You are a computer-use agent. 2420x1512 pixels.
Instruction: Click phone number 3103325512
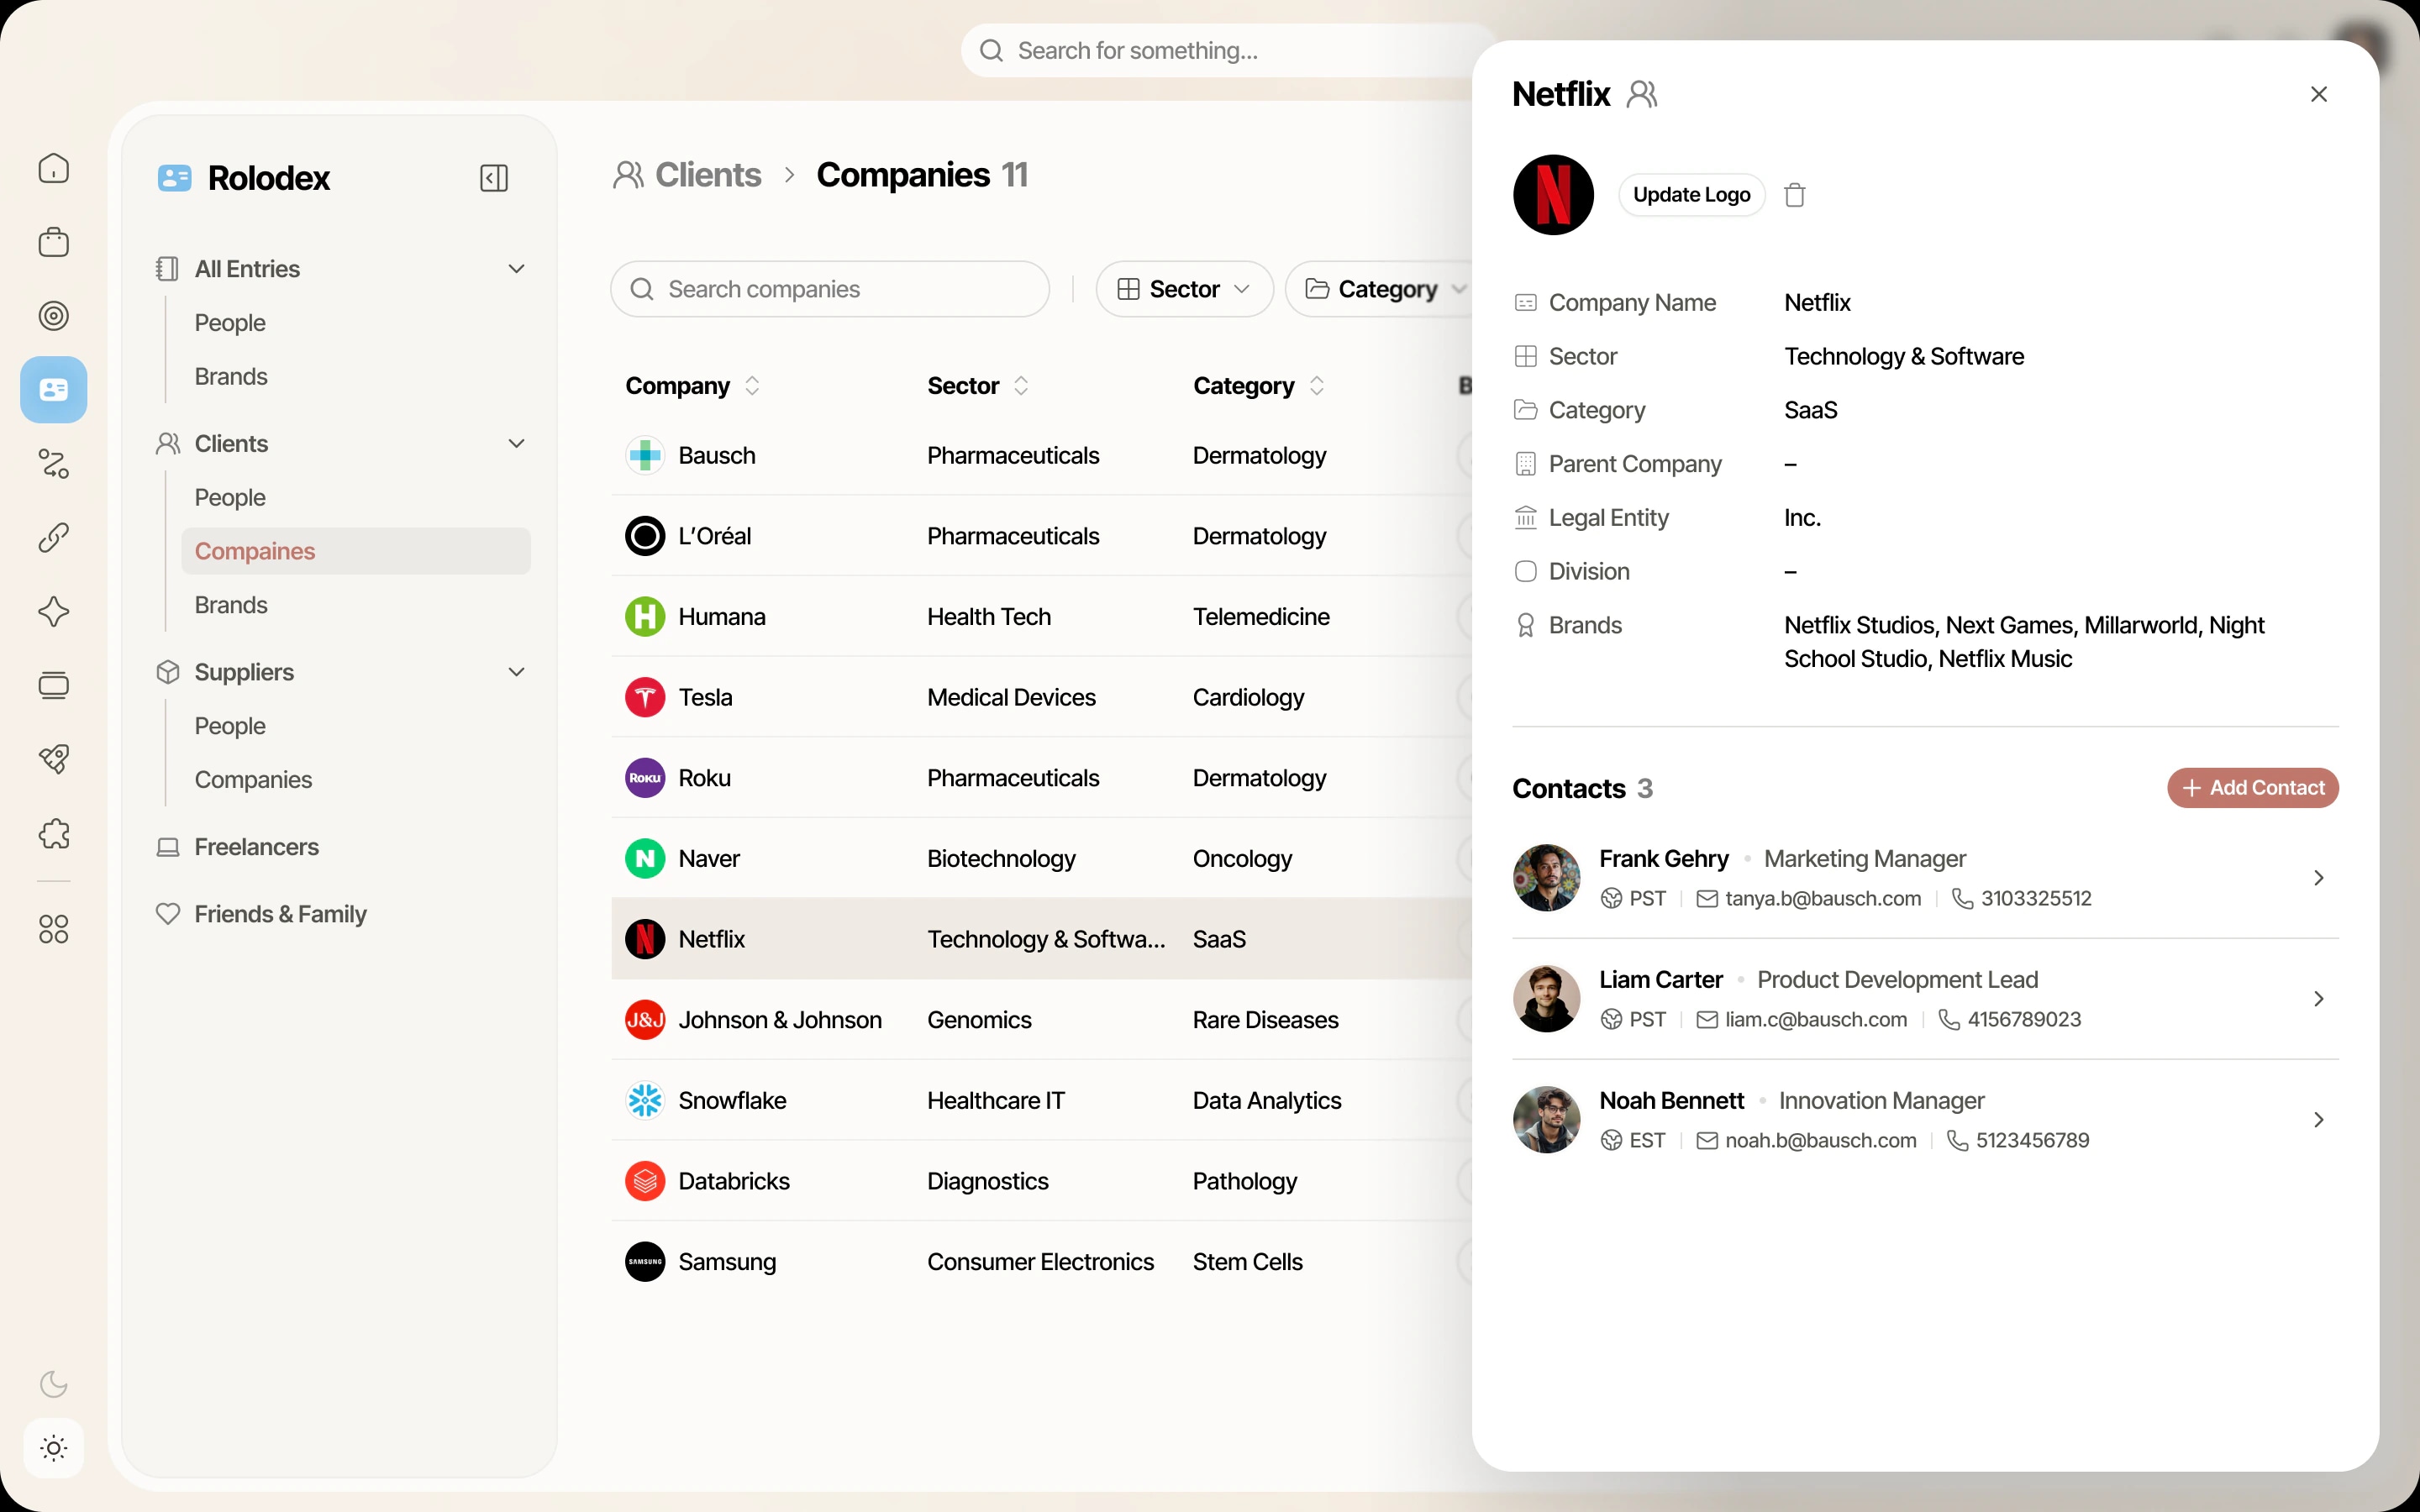coord(2036,898)
